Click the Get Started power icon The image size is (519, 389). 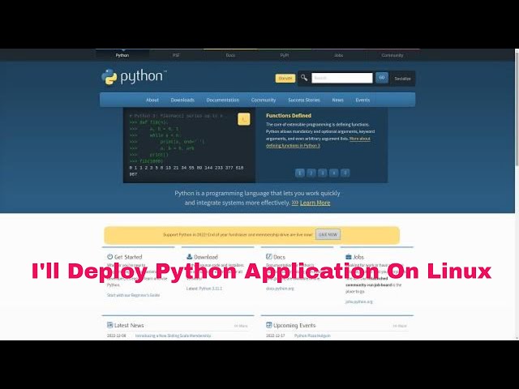110,256
